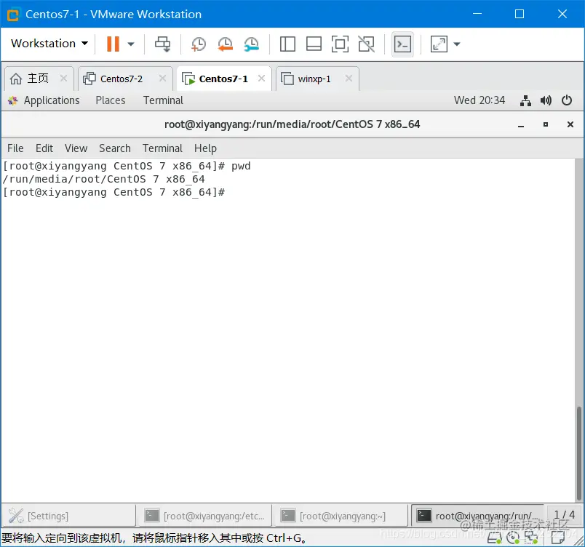Image resolution: width=585 pixels, height=547 pixels.
Task: Maximize the terminal window
Action: (x=546, y=124)
